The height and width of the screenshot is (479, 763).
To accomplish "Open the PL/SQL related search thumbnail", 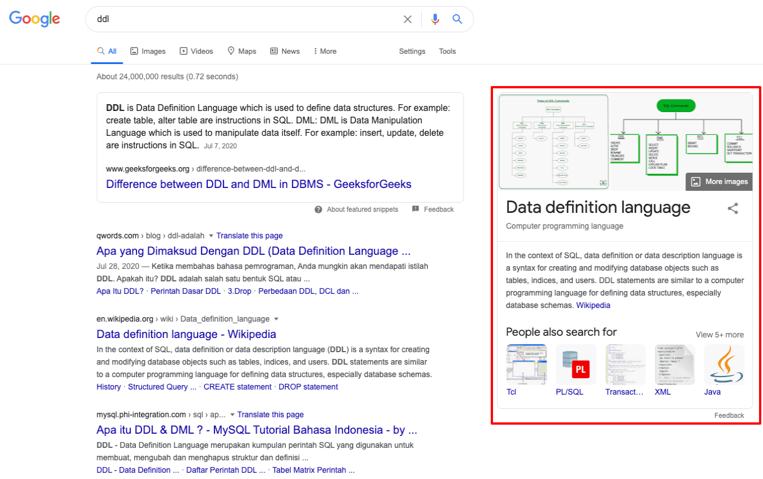I will pyautogui.click(x=576, y=365).
